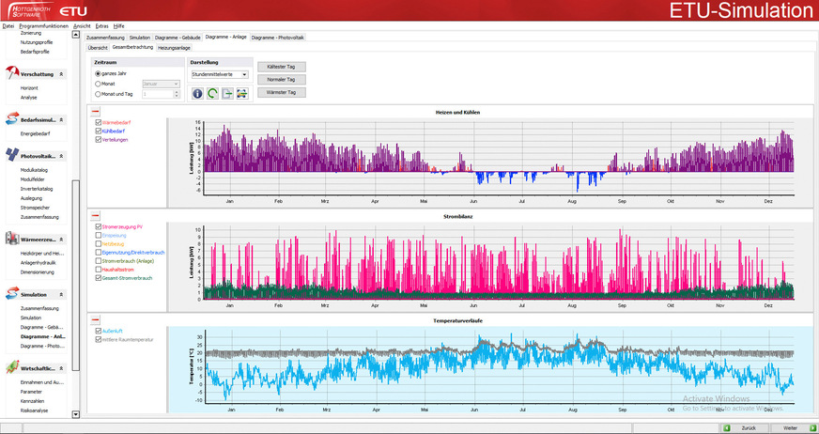
Task: Open the Programmfunktionen menu
Action: point(43,25)
